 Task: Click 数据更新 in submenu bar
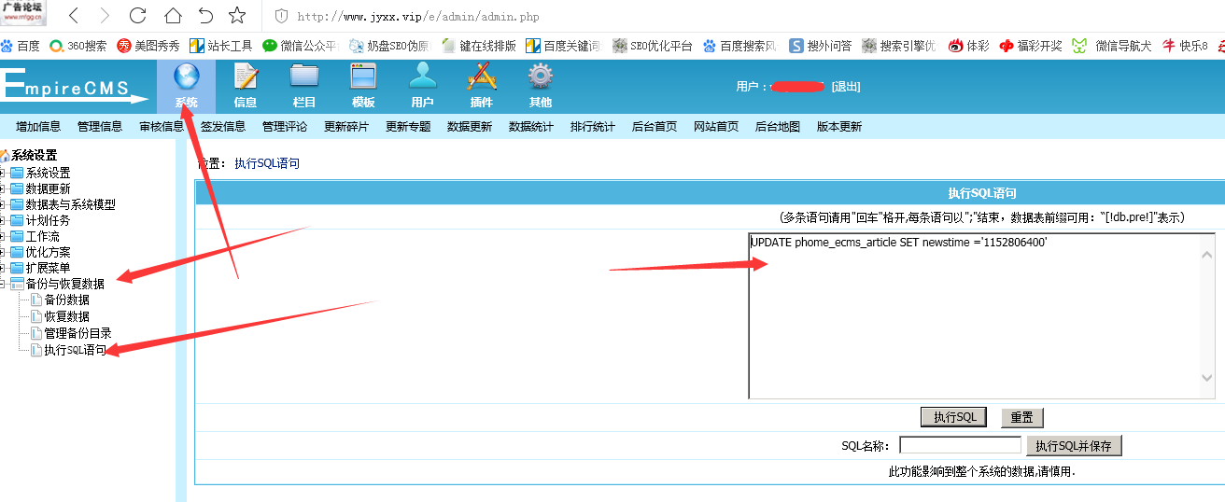click(x=470, y=127)
